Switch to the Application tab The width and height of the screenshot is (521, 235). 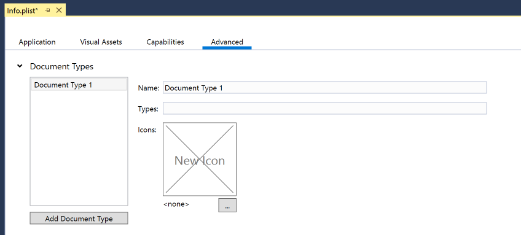point(37,42)
